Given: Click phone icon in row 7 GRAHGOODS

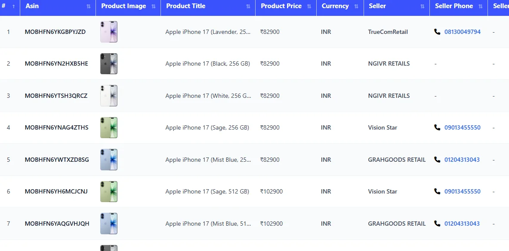Looking at the screenshot, I should pyautogui.click(x=437, y=224).
